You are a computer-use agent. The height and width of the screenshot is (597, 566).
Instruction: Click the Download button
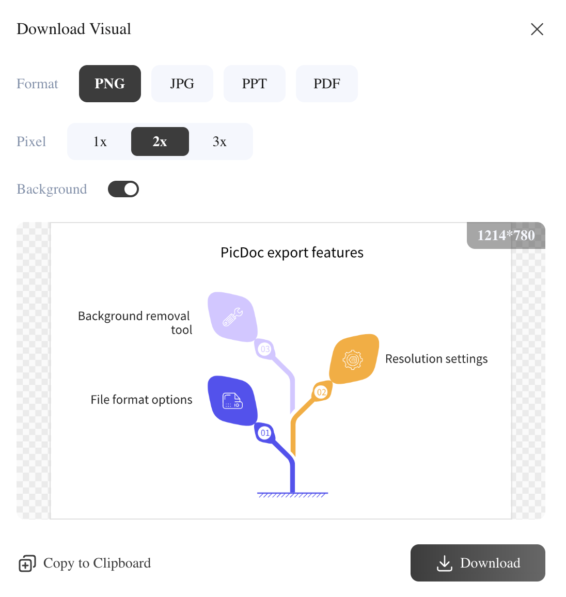(x=478, y=563)
